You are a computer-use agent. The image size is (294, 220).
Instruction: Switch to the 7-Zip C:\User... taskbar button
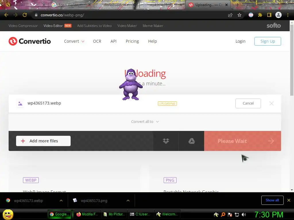tap(141, 214)
